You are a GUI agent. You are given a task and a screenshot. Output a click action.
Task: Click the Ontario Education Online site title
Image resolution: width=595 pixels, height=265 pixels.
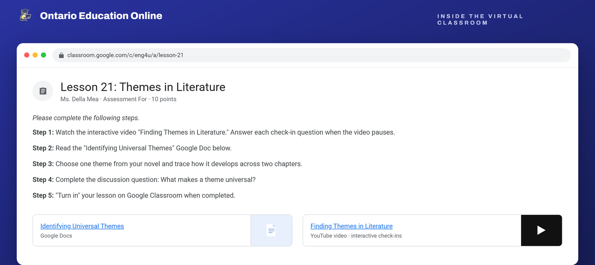click(x=101, y=16)
